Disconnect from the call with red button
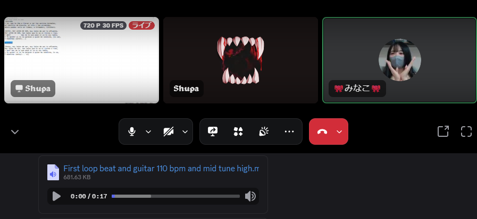 pos(322,132)
